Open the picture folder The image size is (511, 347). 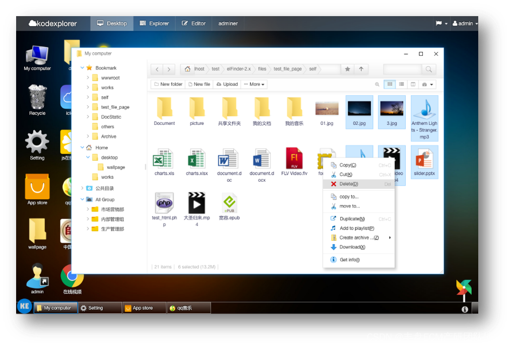(x=197, y=111)
